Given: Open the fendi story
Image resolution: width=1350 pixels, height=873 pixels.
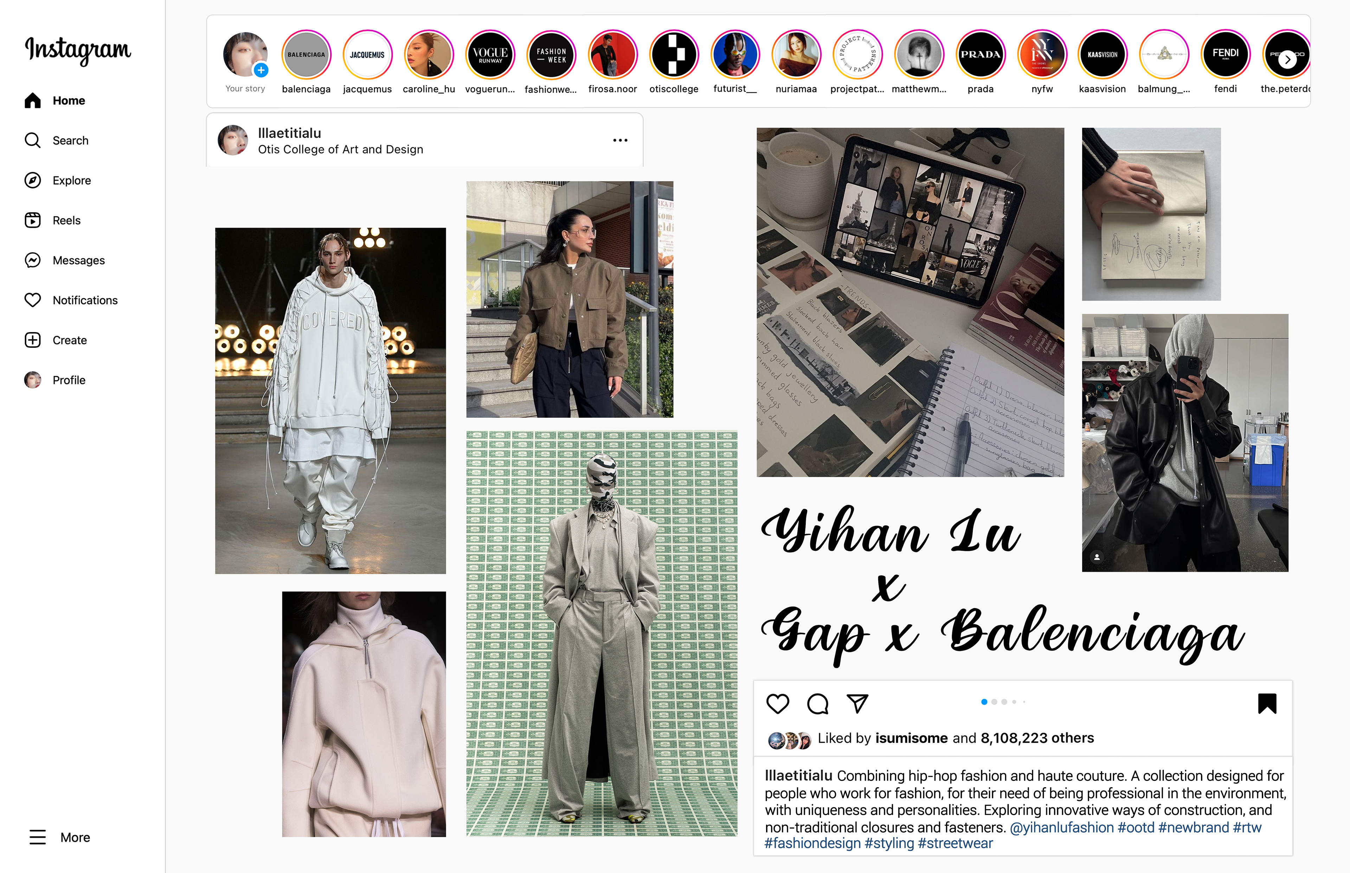Looking at the screenshot, I should (x=1225, y=62).
